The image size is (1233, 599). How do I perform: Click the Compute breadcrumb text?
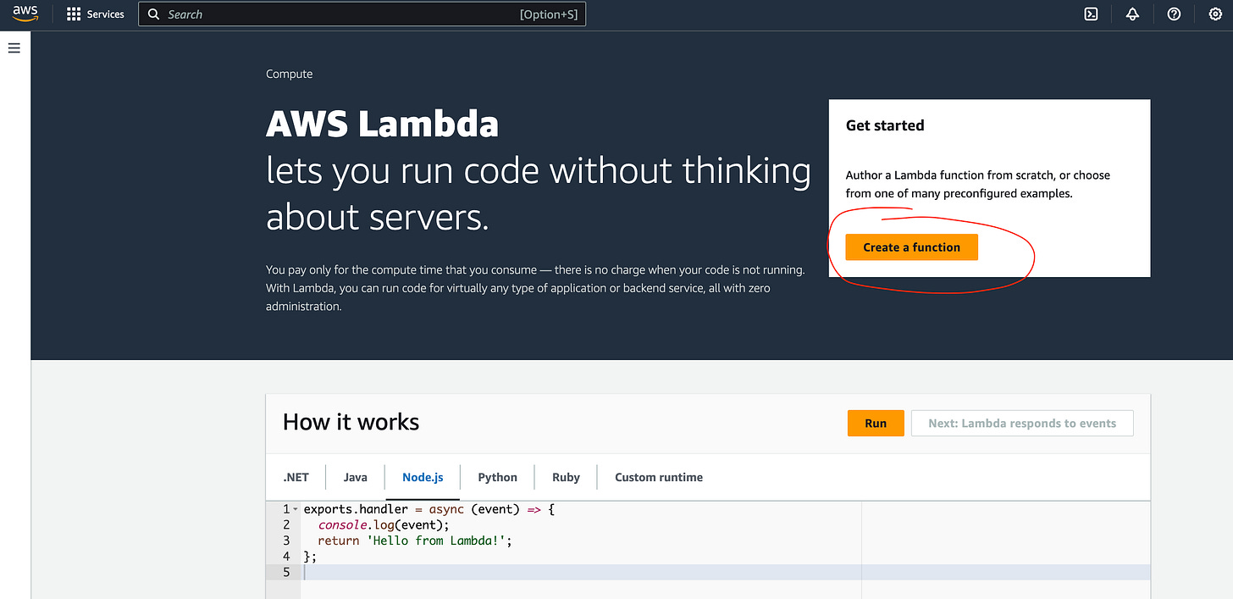(289, 74)
